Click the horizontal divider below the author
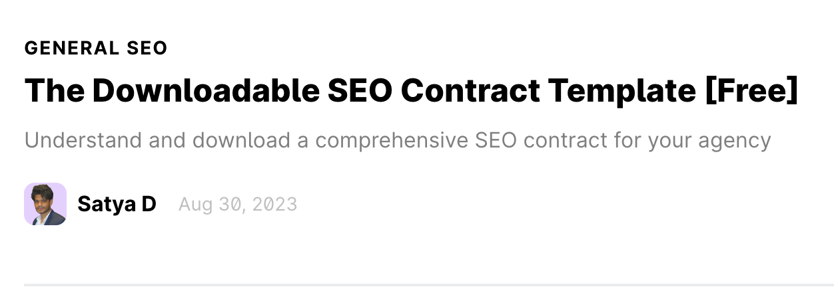Viewport: 838px width, 287px height. pos(426,284)
